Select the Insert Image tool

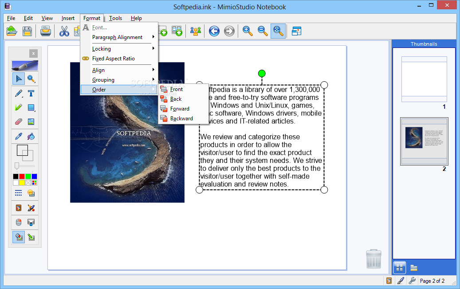point(31,122)
